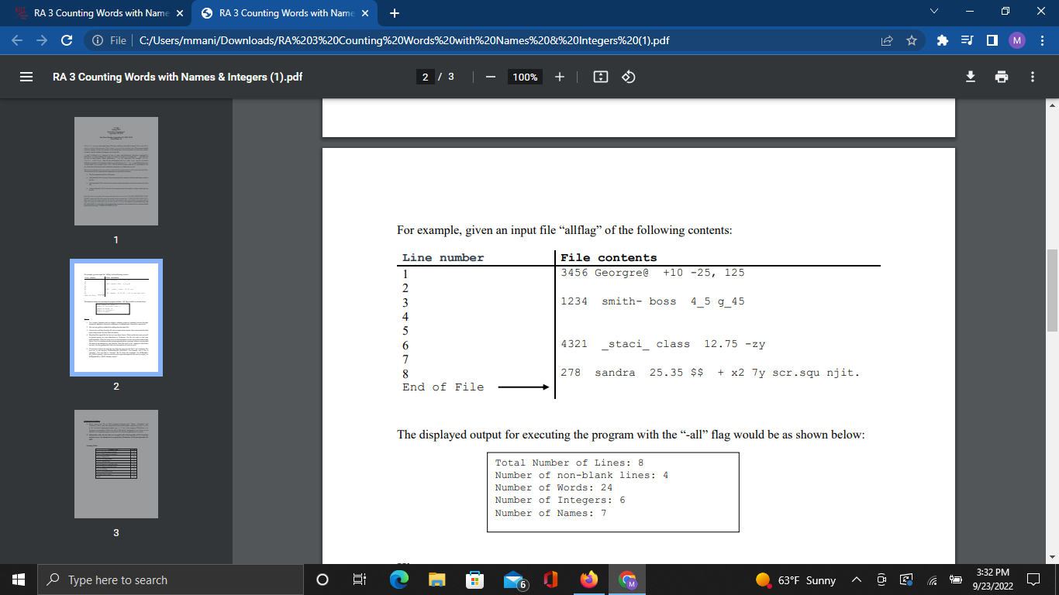
Task: Download the PDF file
Action: pos(970,77)
